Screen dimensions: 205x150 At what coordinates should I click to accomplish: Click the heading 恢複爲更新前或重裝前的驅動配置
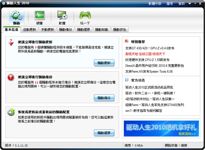tap(44, 112)
